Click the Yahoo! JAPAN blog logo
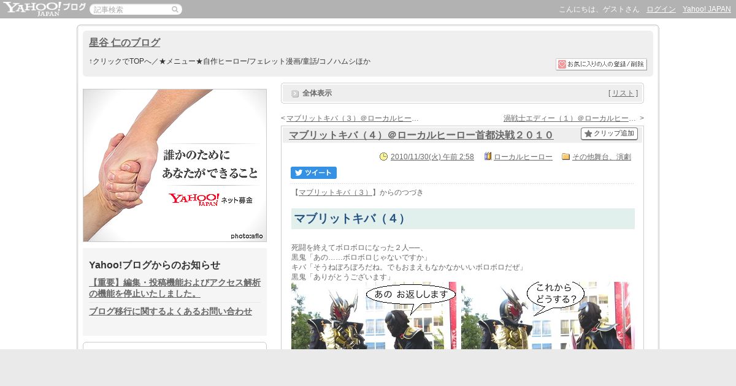 point(44,9)
